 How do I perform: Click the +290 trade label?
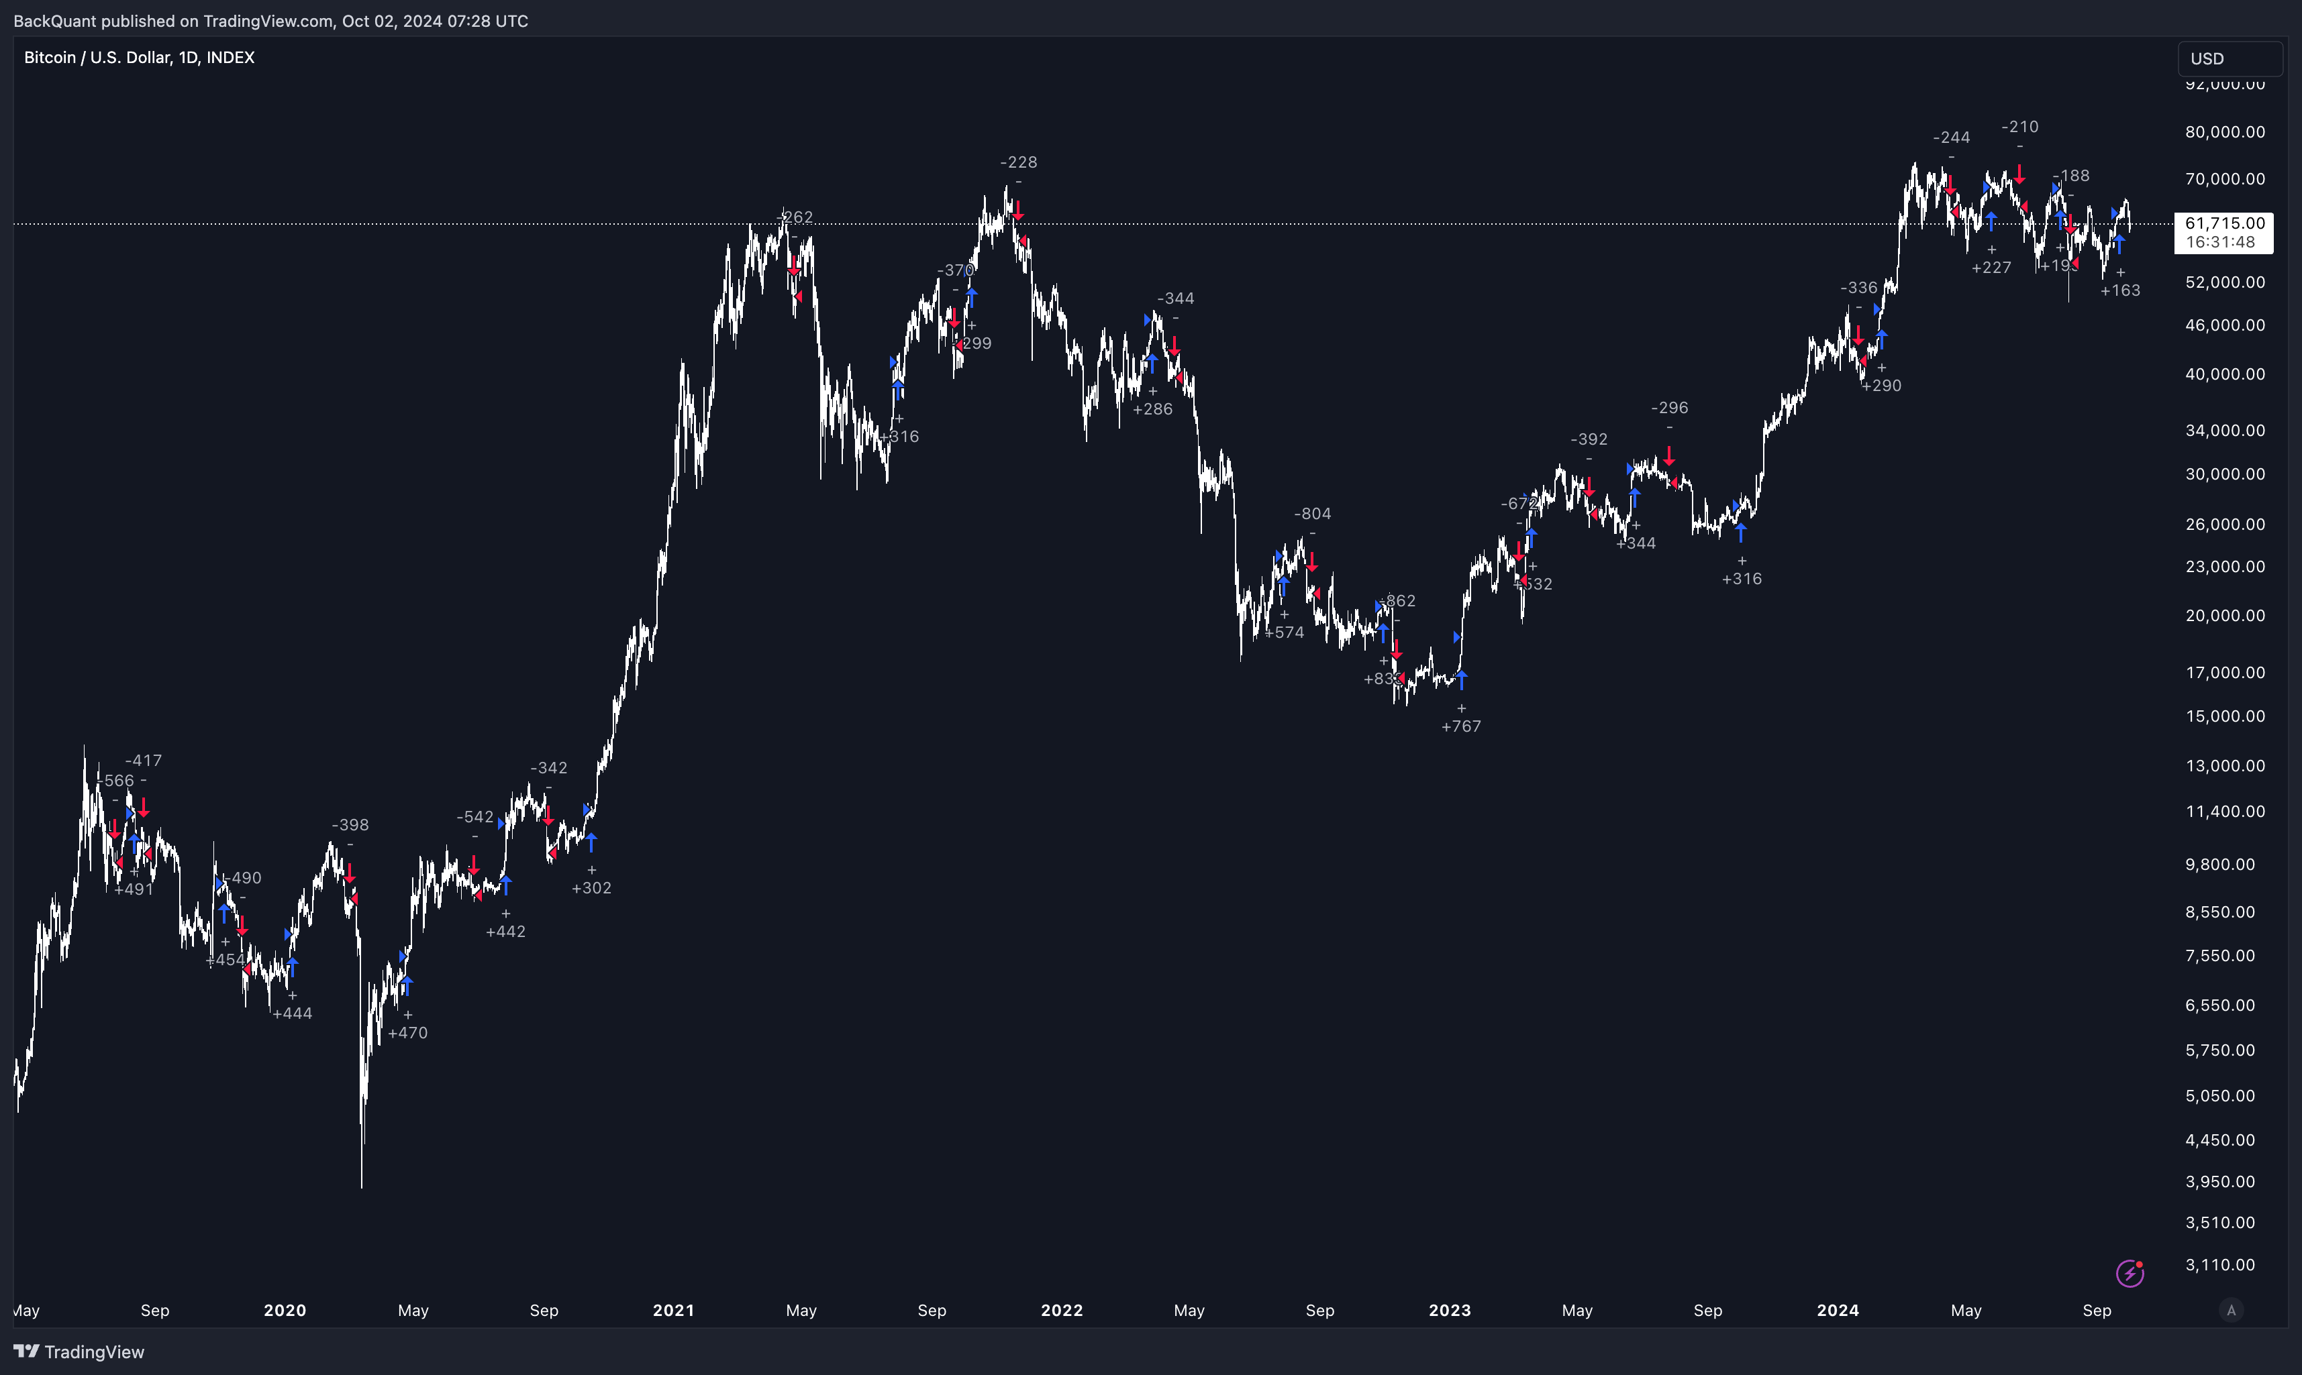(x=1881, y=386)
